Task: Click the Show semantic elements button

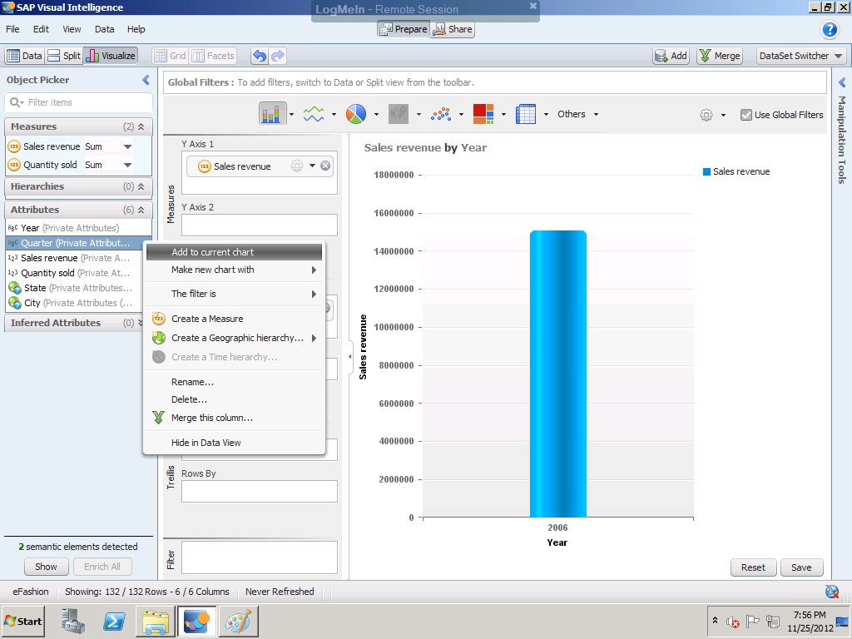Action: 47,567
